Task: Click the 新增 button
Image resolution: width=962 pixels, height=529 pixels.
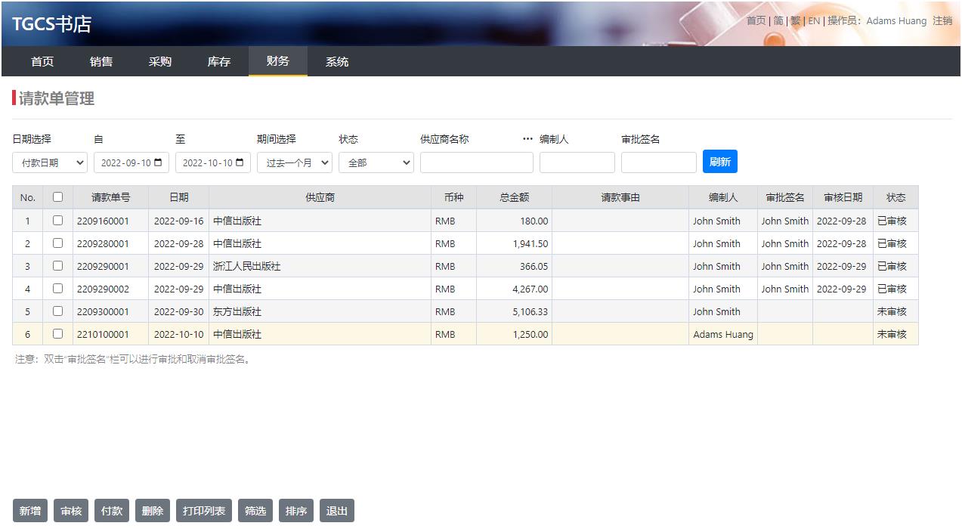Action: click(x=30, y=511)
